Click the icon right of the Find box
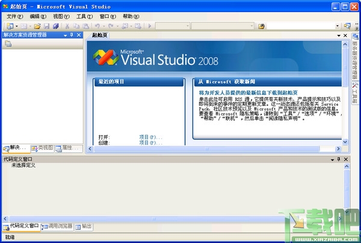The image size is (361, 243). pos(347,26)
